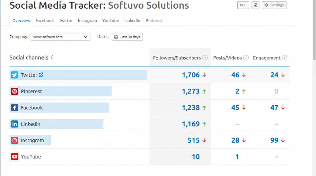Click down arrow next to Twitter 46 posts
This screenshot has height=176, width=316.
click(244, 75)
